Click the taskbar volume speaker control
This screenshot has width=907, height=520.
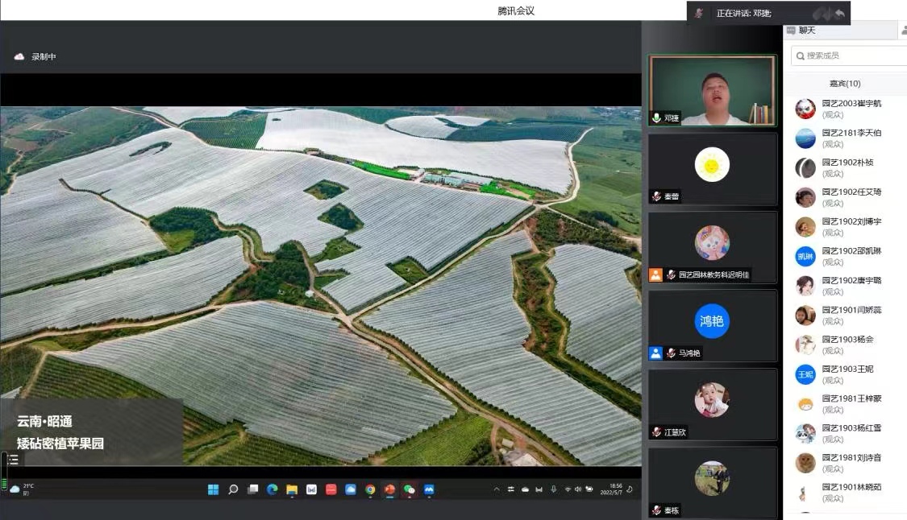pos(578,489)
